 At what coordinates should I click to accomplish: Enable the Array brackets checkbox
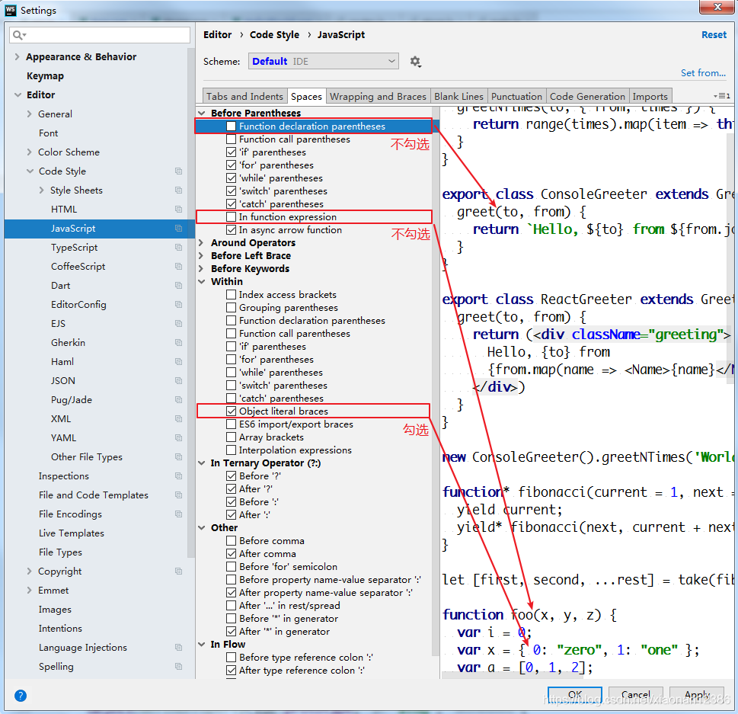[x=231, y=437]
